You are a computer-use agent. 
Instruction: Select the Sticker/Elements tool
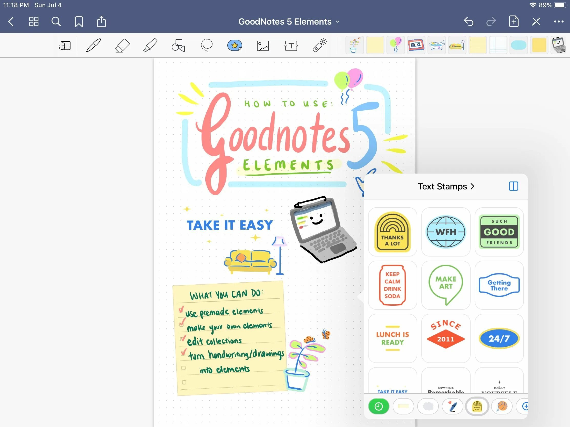[x=235, y=45]
